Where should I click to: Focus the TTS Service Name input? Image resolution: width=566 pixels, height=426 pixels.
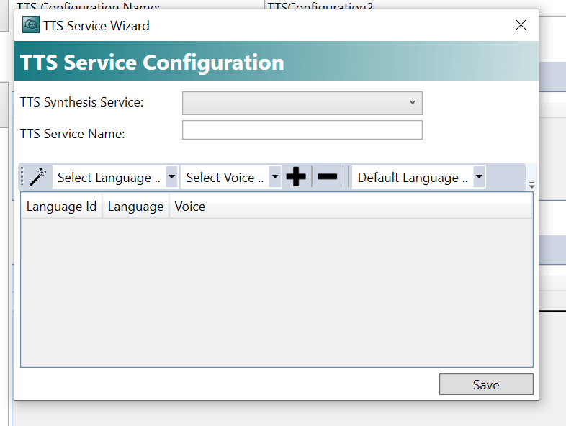[x=302, y=130]
